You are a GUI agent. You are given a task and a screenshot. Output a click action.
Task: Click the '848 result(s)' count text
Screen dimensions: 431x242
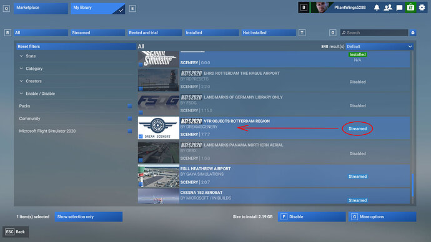(332, 46)
